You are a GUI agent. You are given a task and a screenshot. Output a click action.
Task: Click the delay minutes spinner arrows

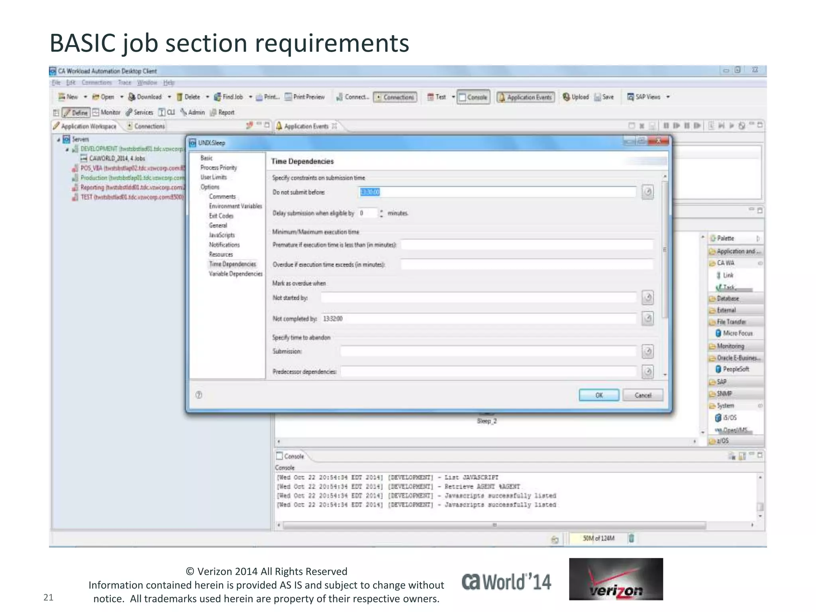coord(381,213)
